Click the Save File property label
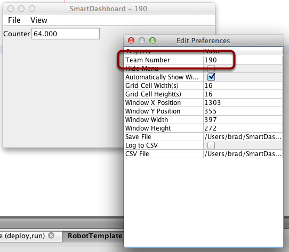 pos(138,137)
